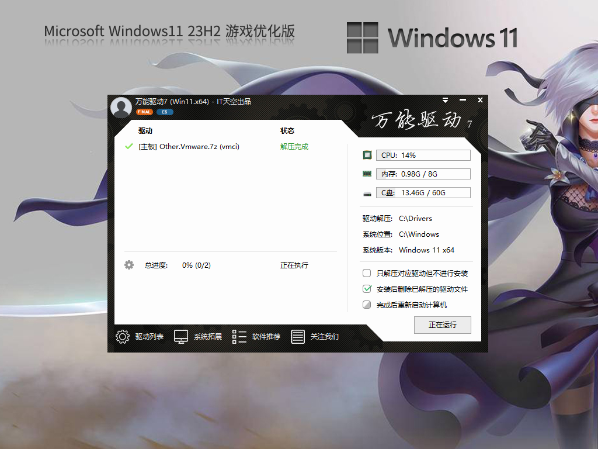
Task: Click the 正在运行 button
Action: (442, 325)
